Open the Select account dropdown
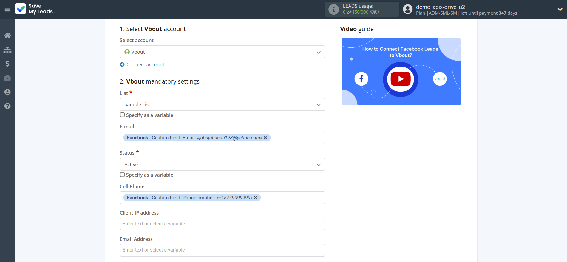Screen dimensions: 567x262 pyautogui.click(x=222, y=52)
